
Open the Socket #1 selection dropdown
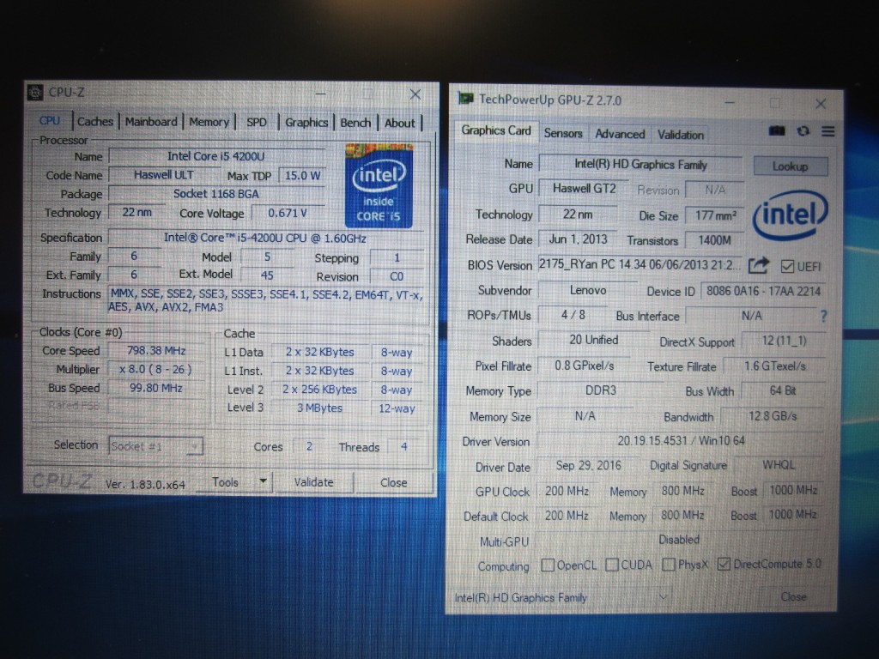155,446
